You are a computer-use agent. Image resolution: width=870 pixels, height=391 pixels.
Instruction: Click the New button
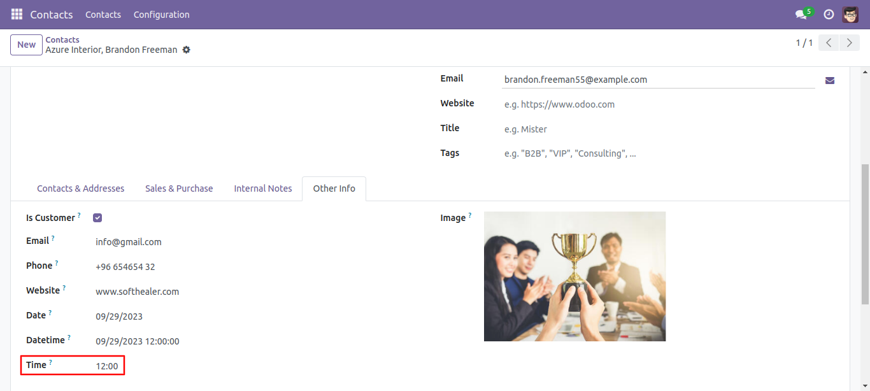coord(26,45)
